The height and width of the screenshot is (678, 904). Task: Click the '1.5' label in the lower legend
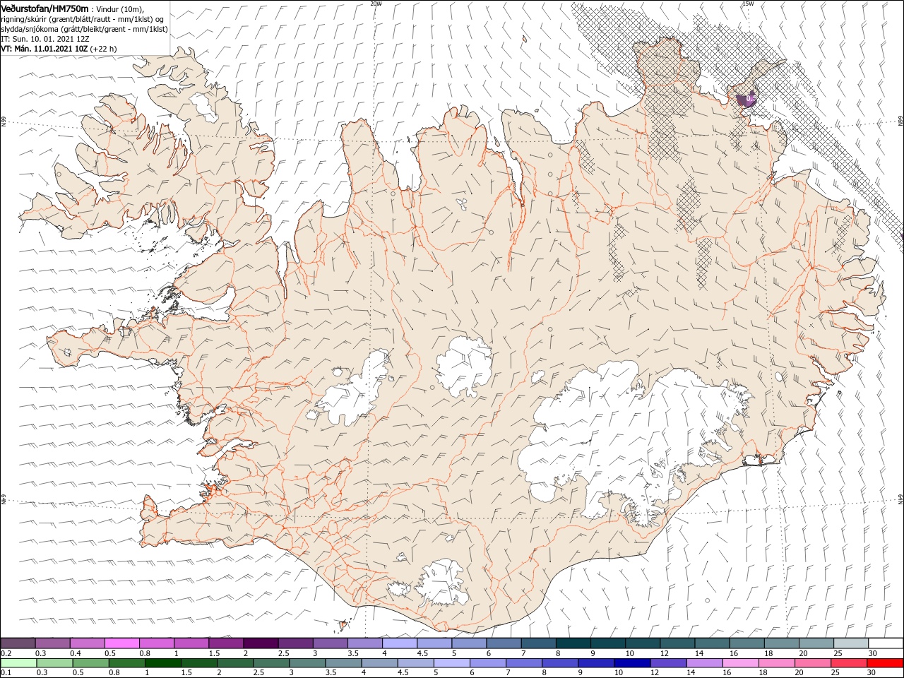(186, 672)
